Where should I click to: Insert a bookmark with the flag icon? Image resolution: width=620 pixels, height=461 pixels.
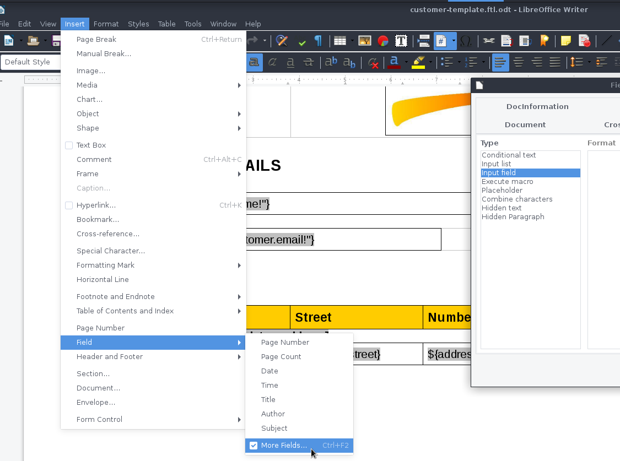544,41
